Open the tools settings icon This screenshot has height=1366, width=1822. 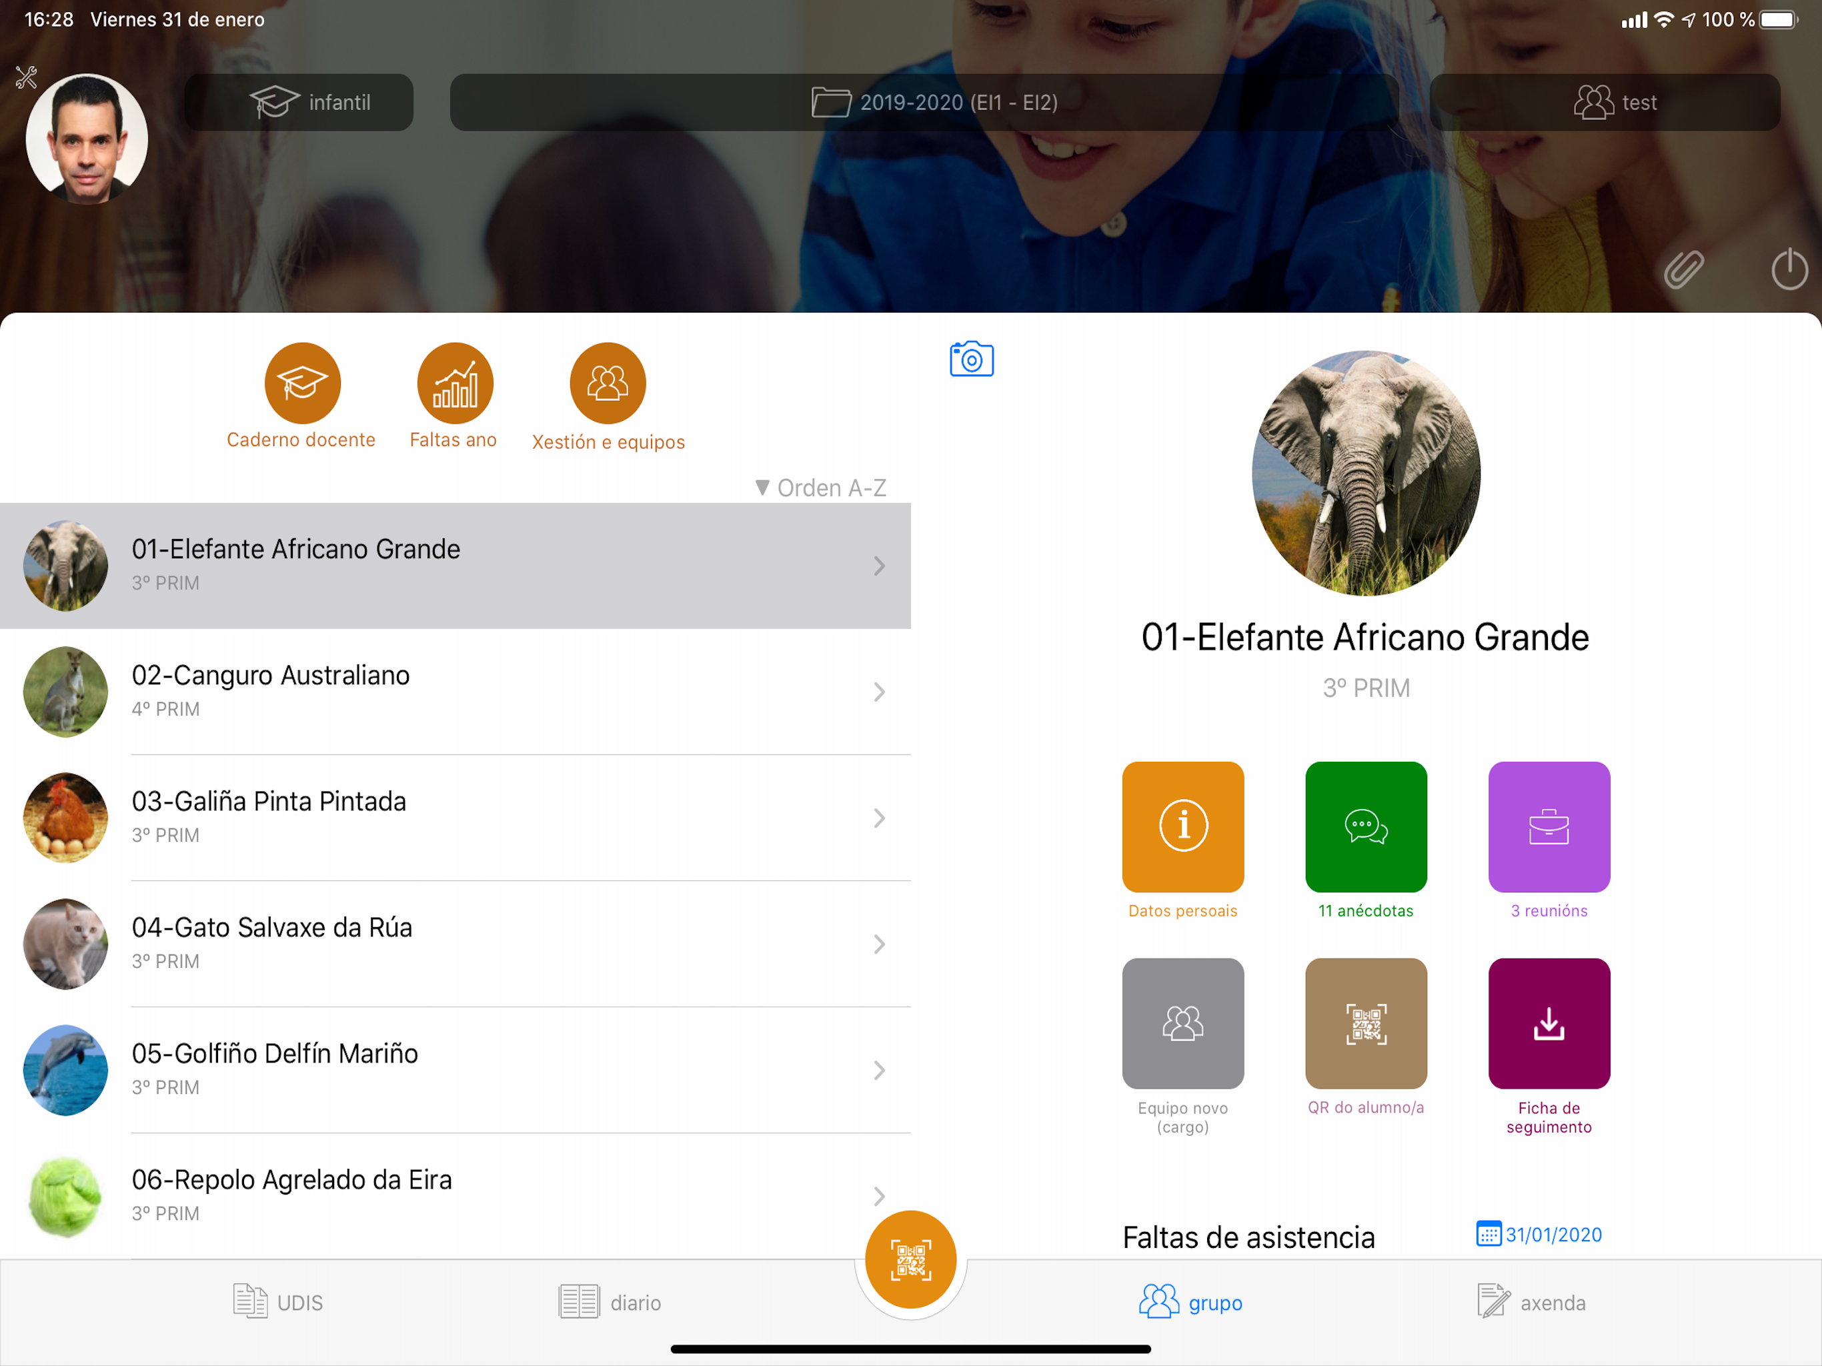click(x=27, y=77)
